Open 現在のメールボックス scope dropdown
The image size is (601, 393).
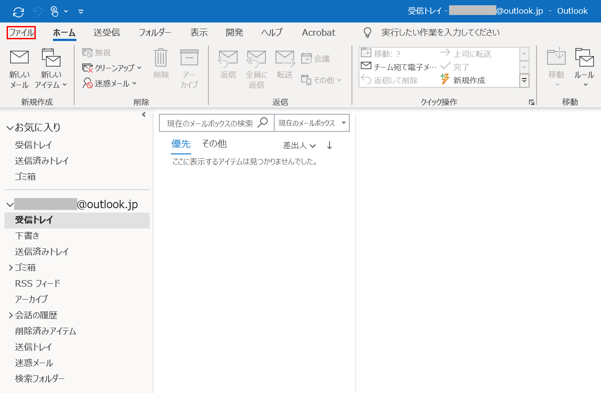(x=312, y=123)
